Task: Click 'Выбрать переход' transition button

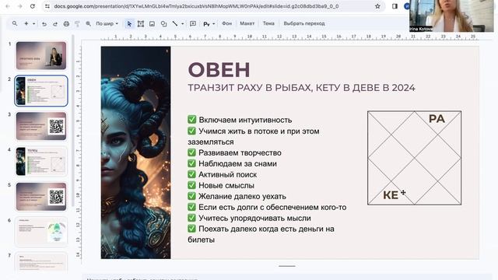Action: pyautogui.click(x=304, y=23)
